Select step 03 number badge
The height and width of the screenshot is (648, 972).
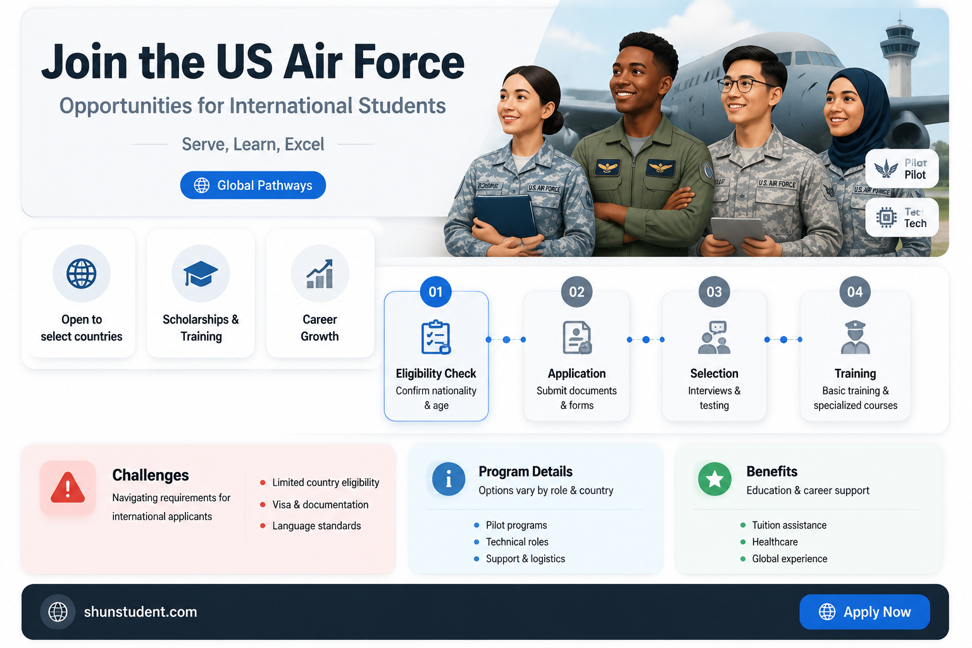pyautogui.click(x=714, y=292)
